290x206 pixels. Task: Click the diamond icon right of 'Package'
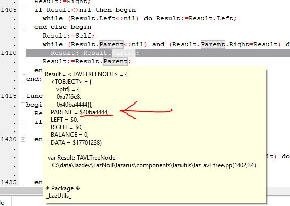tap(78, 188)
